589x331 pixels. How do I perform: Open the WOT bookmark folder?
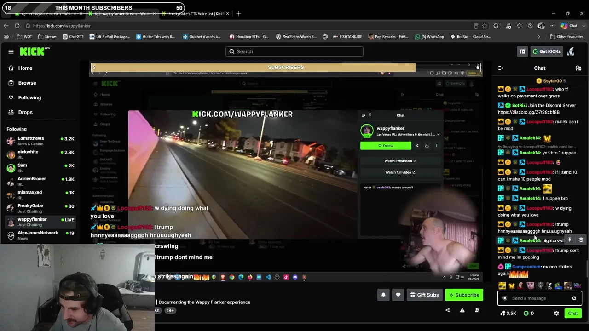(24, 37)
